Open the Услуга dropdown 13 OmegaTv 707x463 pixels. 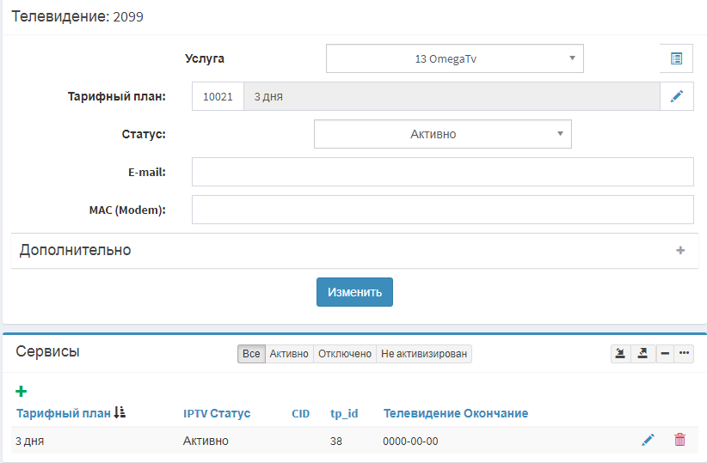[454, 58]
